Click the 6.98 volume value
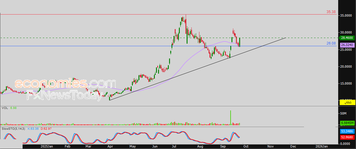Image resolution: width=356 pixels, height=149 pixels. click(x=13, y=108)
